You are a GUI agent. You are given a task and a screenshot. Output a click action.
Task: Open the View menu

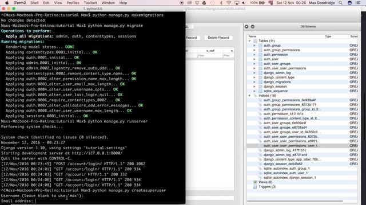[x=58, y=3]
